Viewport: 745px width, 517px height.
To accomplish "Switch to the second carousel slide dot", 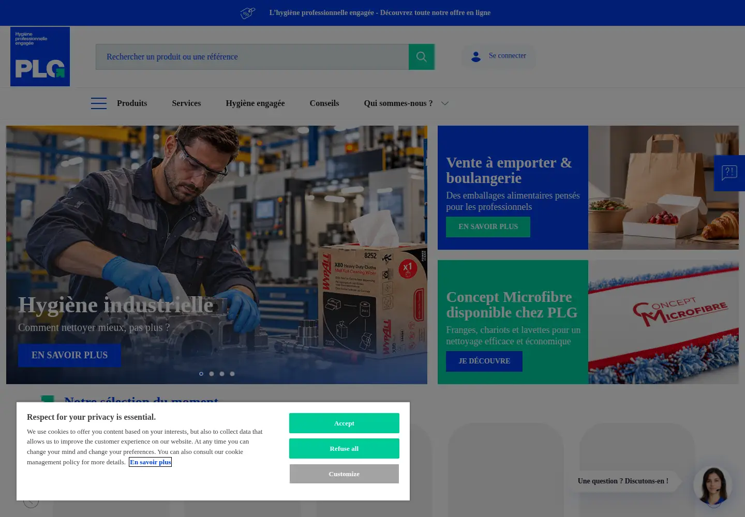I will pos(212,374).
